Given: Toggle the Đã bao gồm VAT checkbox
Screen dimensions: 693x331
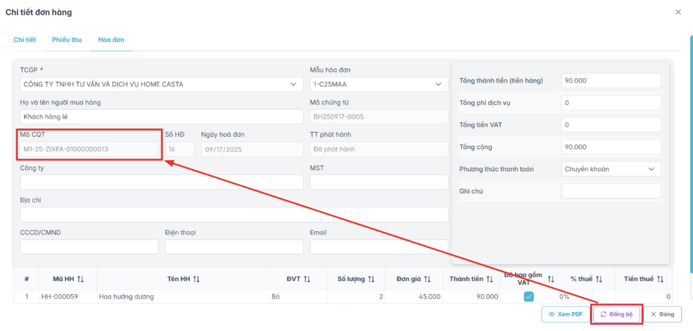Looking at the screenshot, I should point(528,296).
